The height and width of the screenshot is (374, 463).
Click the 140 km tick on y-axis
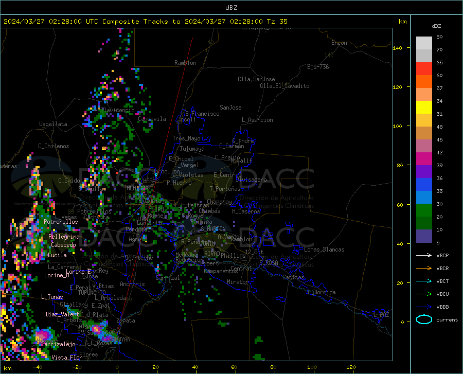[x=397, y=48]
